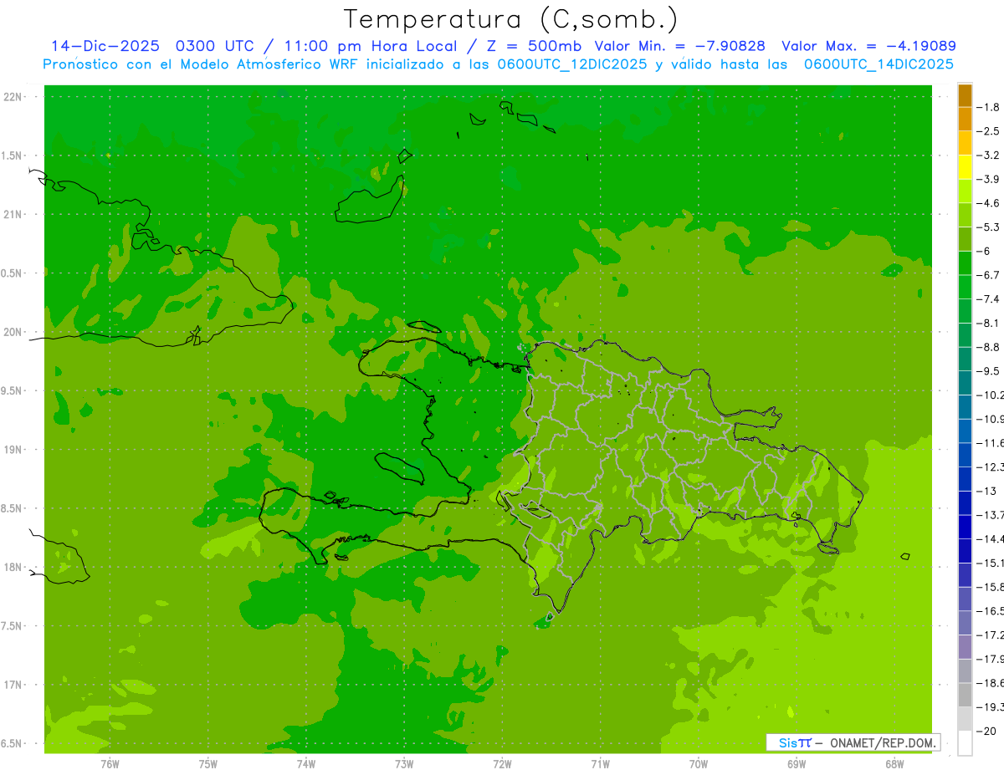1004x775 pixels.
Task: Click the '68W' longitude label
Action: coord(894,764)
